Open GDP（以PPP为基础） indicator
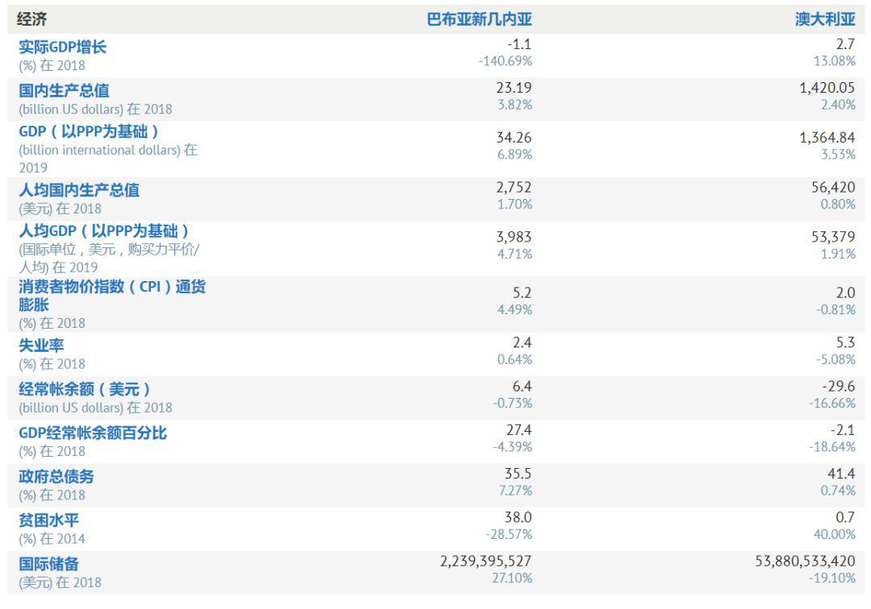The height and width of the screenshot is (609, 871). 89,131
